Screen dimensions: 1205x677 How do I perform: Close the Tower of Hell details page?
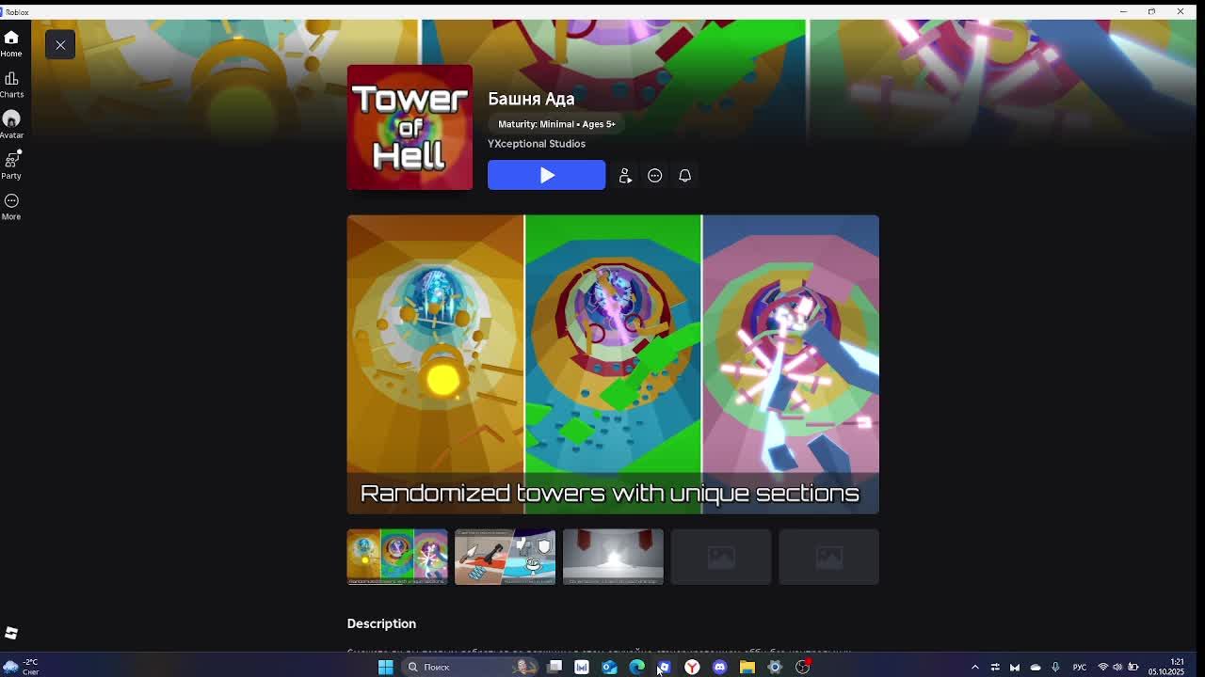tap(60, 45)
